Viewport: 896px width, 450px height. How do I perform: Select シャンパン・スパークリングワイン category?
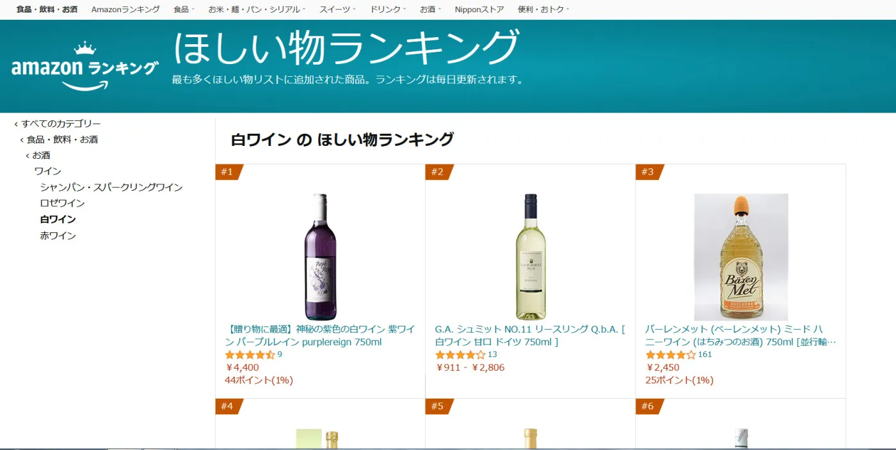click(x=111, y=188)
